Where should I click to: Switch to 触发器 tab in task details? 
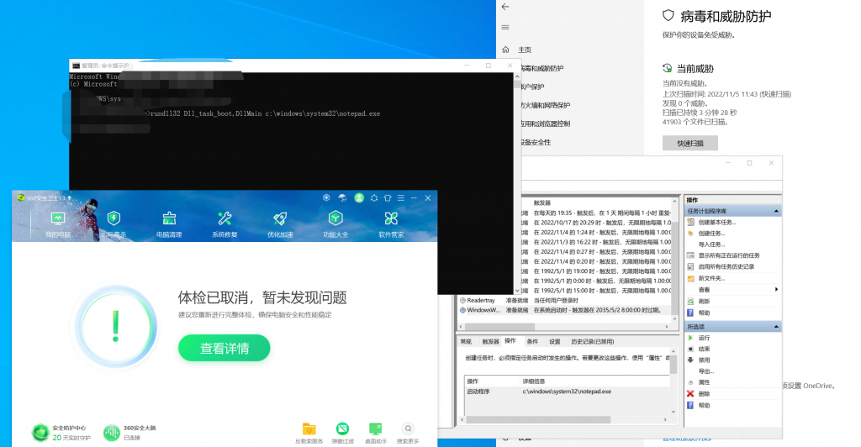[x=490, y=342]
